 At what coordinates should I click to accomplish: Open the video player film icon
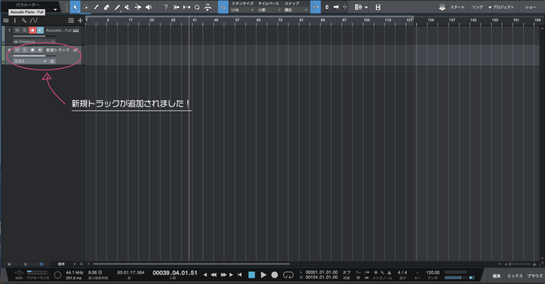click(378, 7)
